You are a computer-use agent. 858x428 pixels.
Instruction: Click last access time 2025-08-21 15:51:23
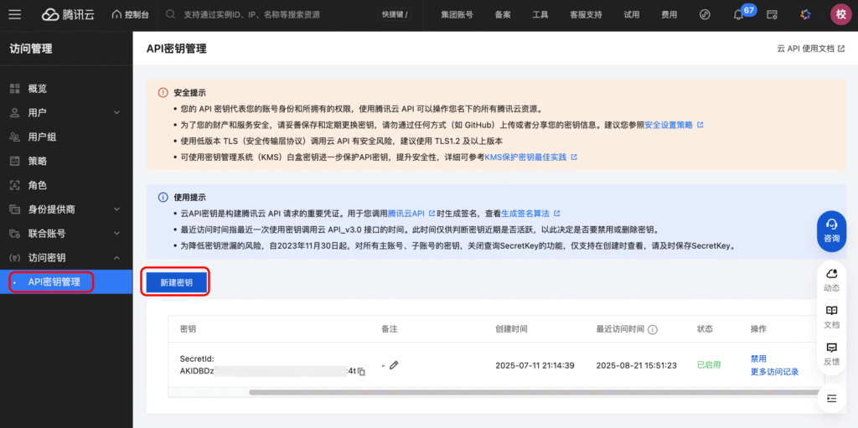point(637,365)
